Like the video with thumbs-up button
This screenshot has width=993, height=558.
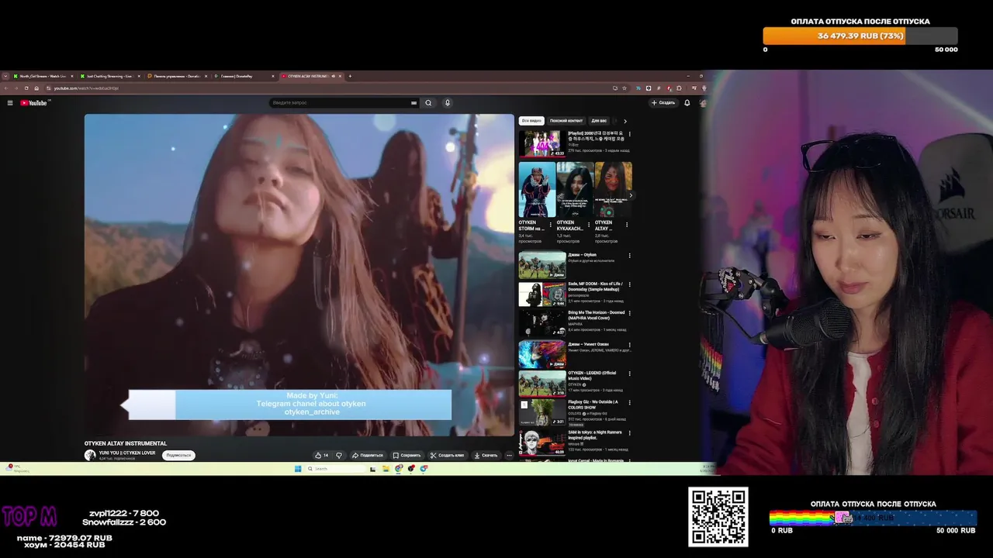[321, 456]
